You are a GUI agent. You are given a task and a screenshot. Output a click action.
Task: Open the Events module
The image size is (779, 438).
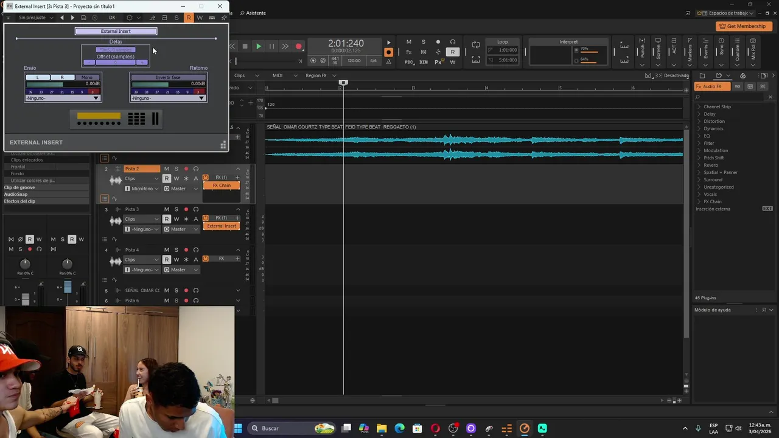pyautogui.click(x=705, y=51)
